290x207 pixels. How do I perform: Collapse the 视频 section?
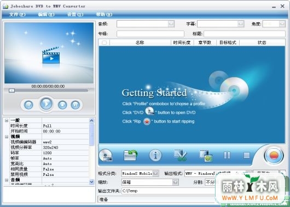tap(7, 137)
